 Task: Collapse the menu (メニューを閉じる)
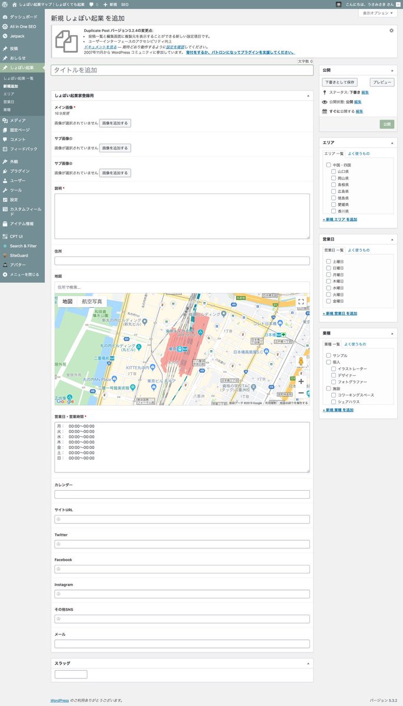click(22, 274)
